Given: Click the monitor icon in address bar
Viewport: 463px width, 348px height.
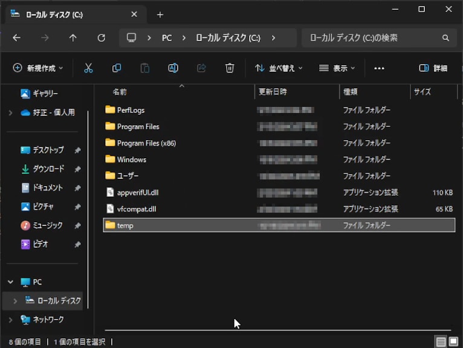Looking at the screenshot, I should (131, 38).
